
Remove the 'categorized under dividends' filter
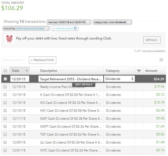pyautogui.click(x=129, y=22)
